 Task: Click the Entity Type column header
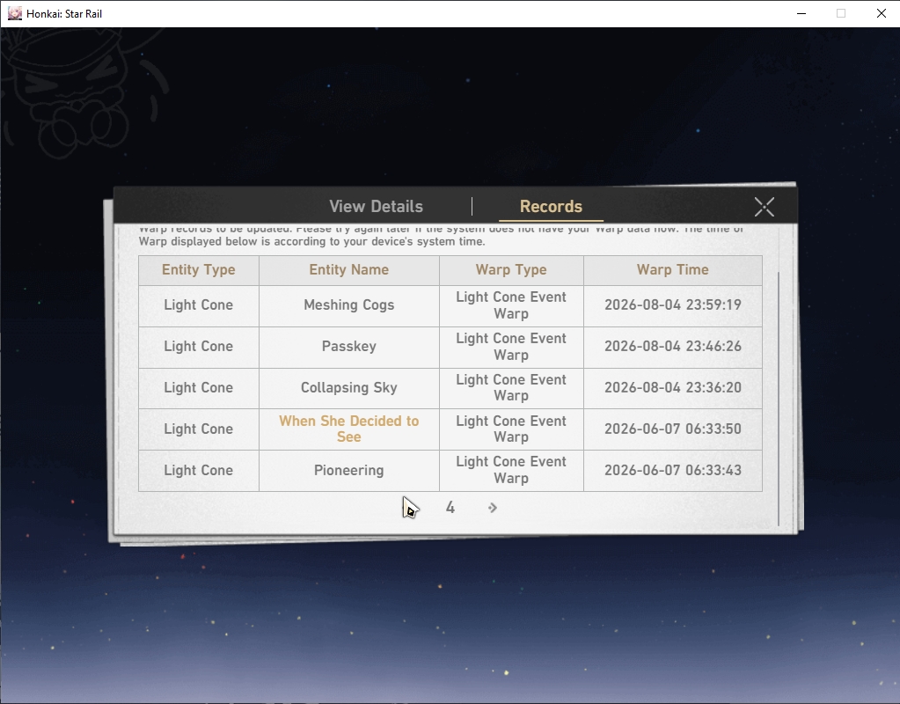(x=199, y=270)
